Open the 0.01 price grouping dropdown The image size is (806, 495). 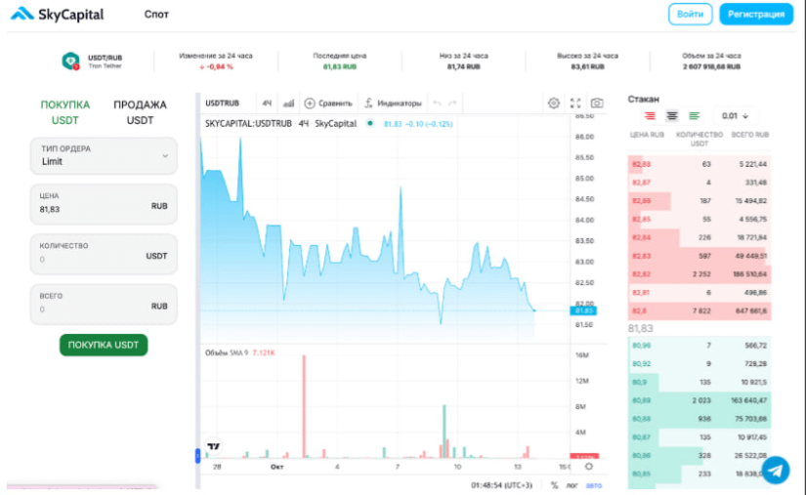[735, 116]
